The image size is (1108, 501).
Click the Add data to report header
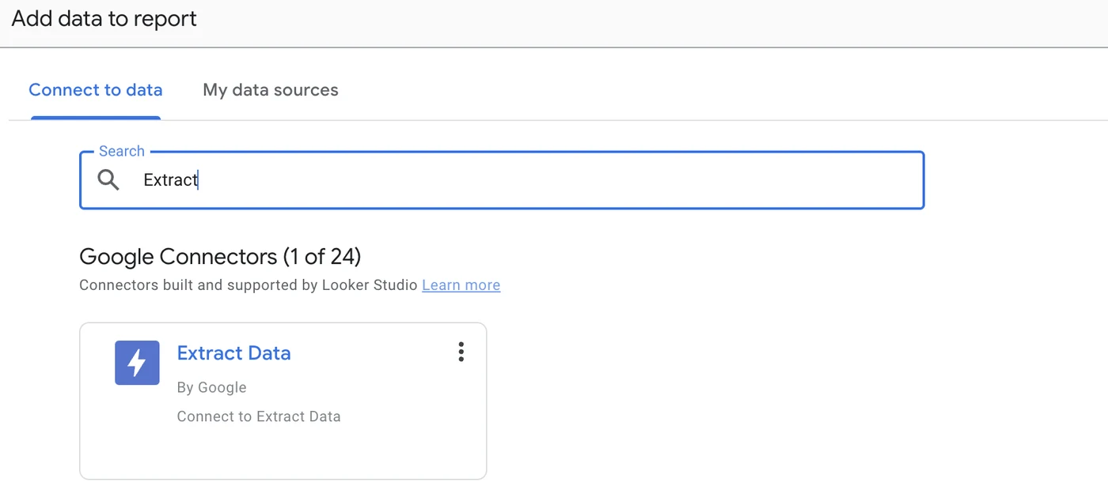pyautogui.click(x=103, y=18)
